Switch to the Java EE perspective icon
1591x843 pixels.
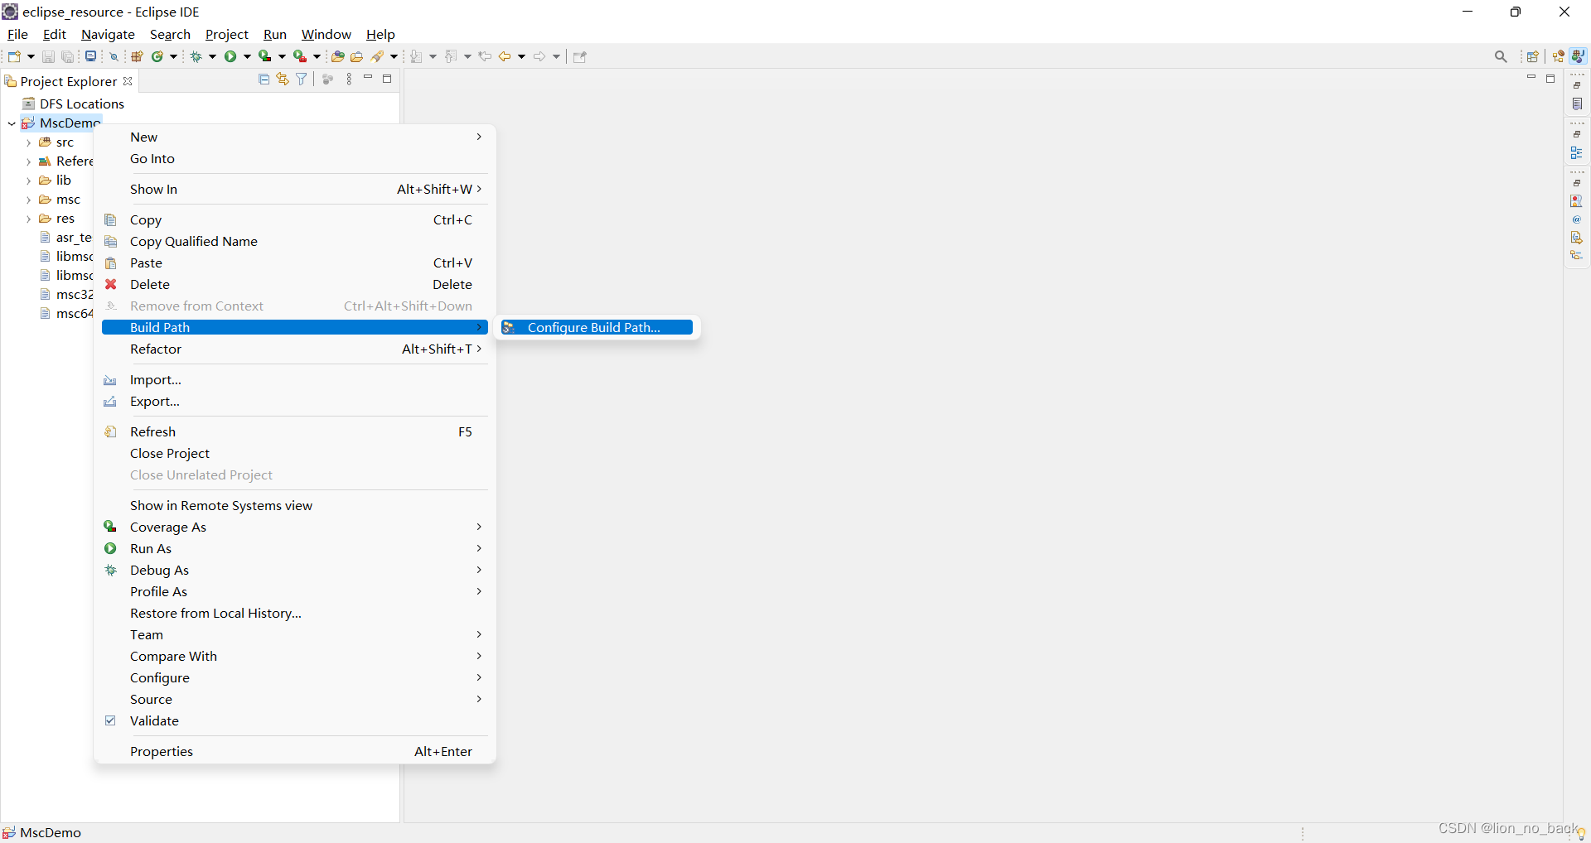pos(1559,56)
